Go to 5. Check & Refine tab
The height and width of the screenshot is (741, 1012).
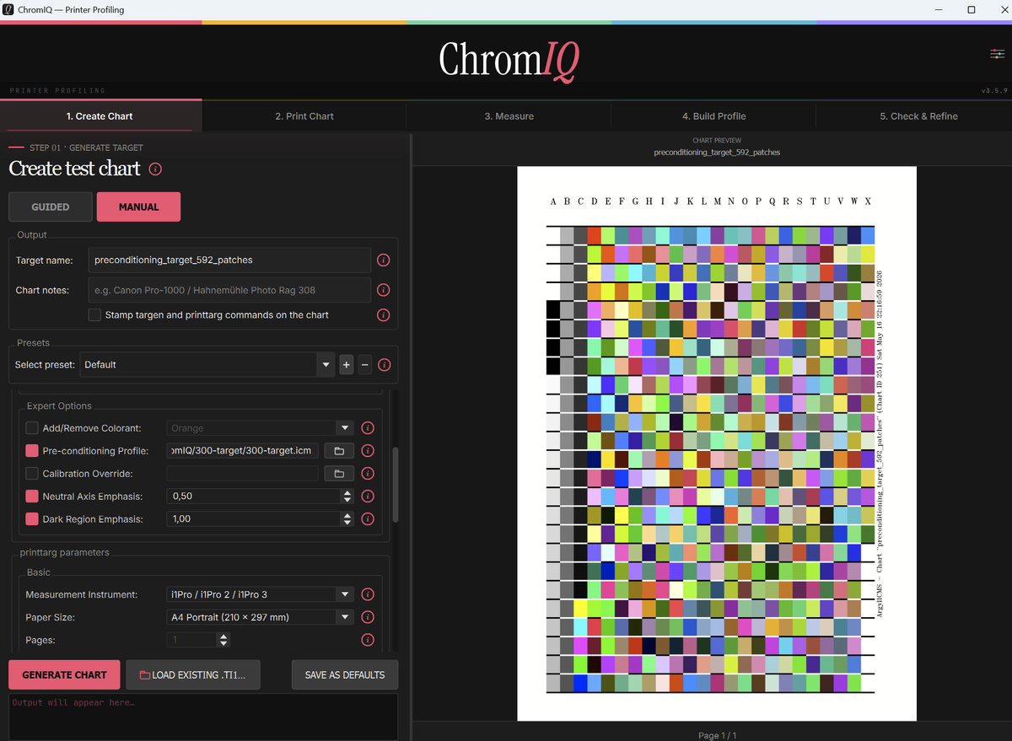[x=918, y=116]
